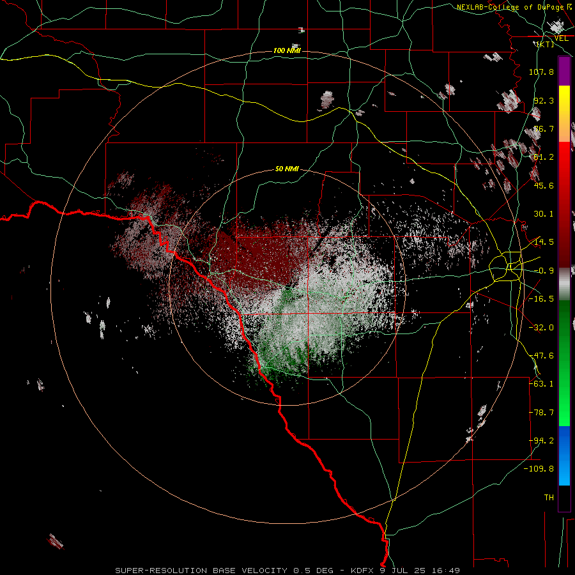
Task: Click the TH label on the legend
Action: pos(549,498)
